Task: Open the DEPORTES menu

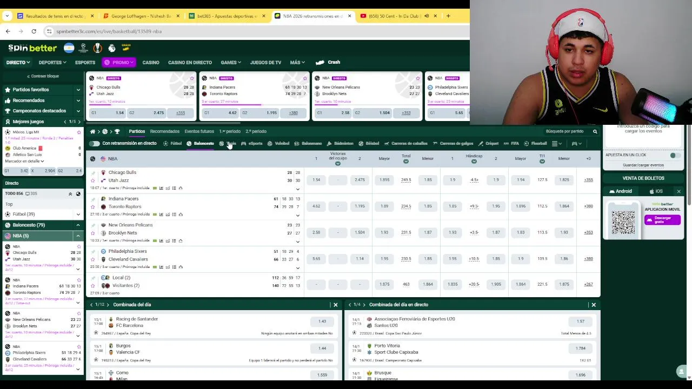Action: click(x=52, y=63)
